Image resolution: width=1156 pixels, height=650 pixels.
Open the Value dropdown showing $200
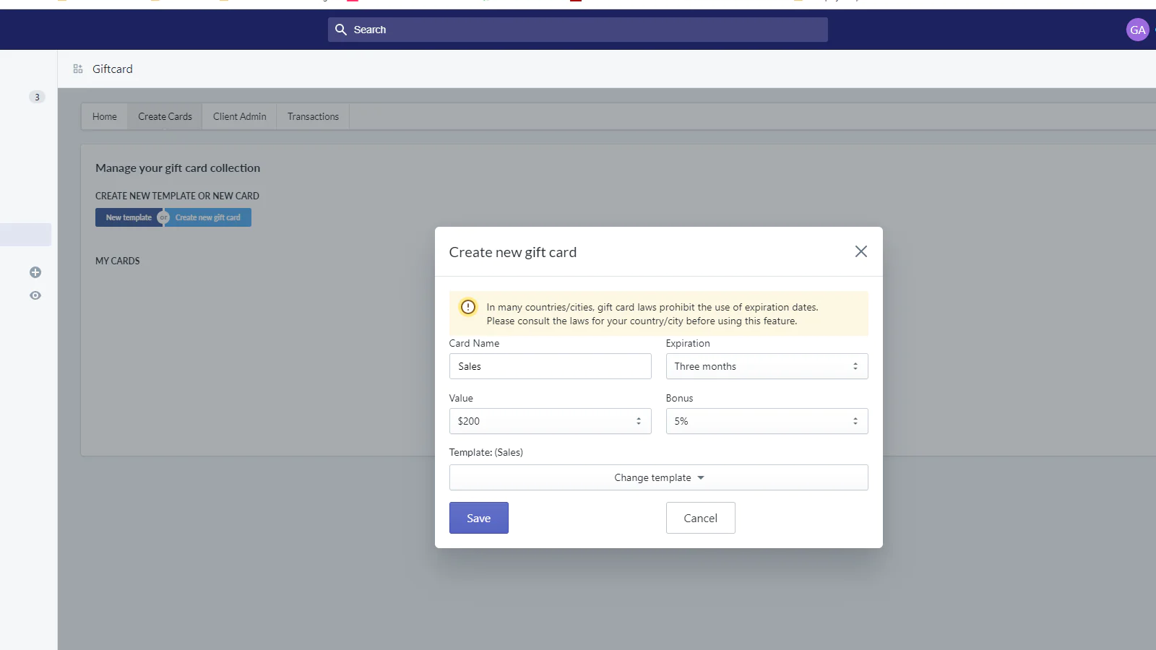(550, 421)
